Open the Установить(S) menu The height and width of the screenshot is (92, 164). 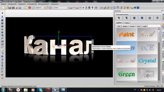(32, 4)
